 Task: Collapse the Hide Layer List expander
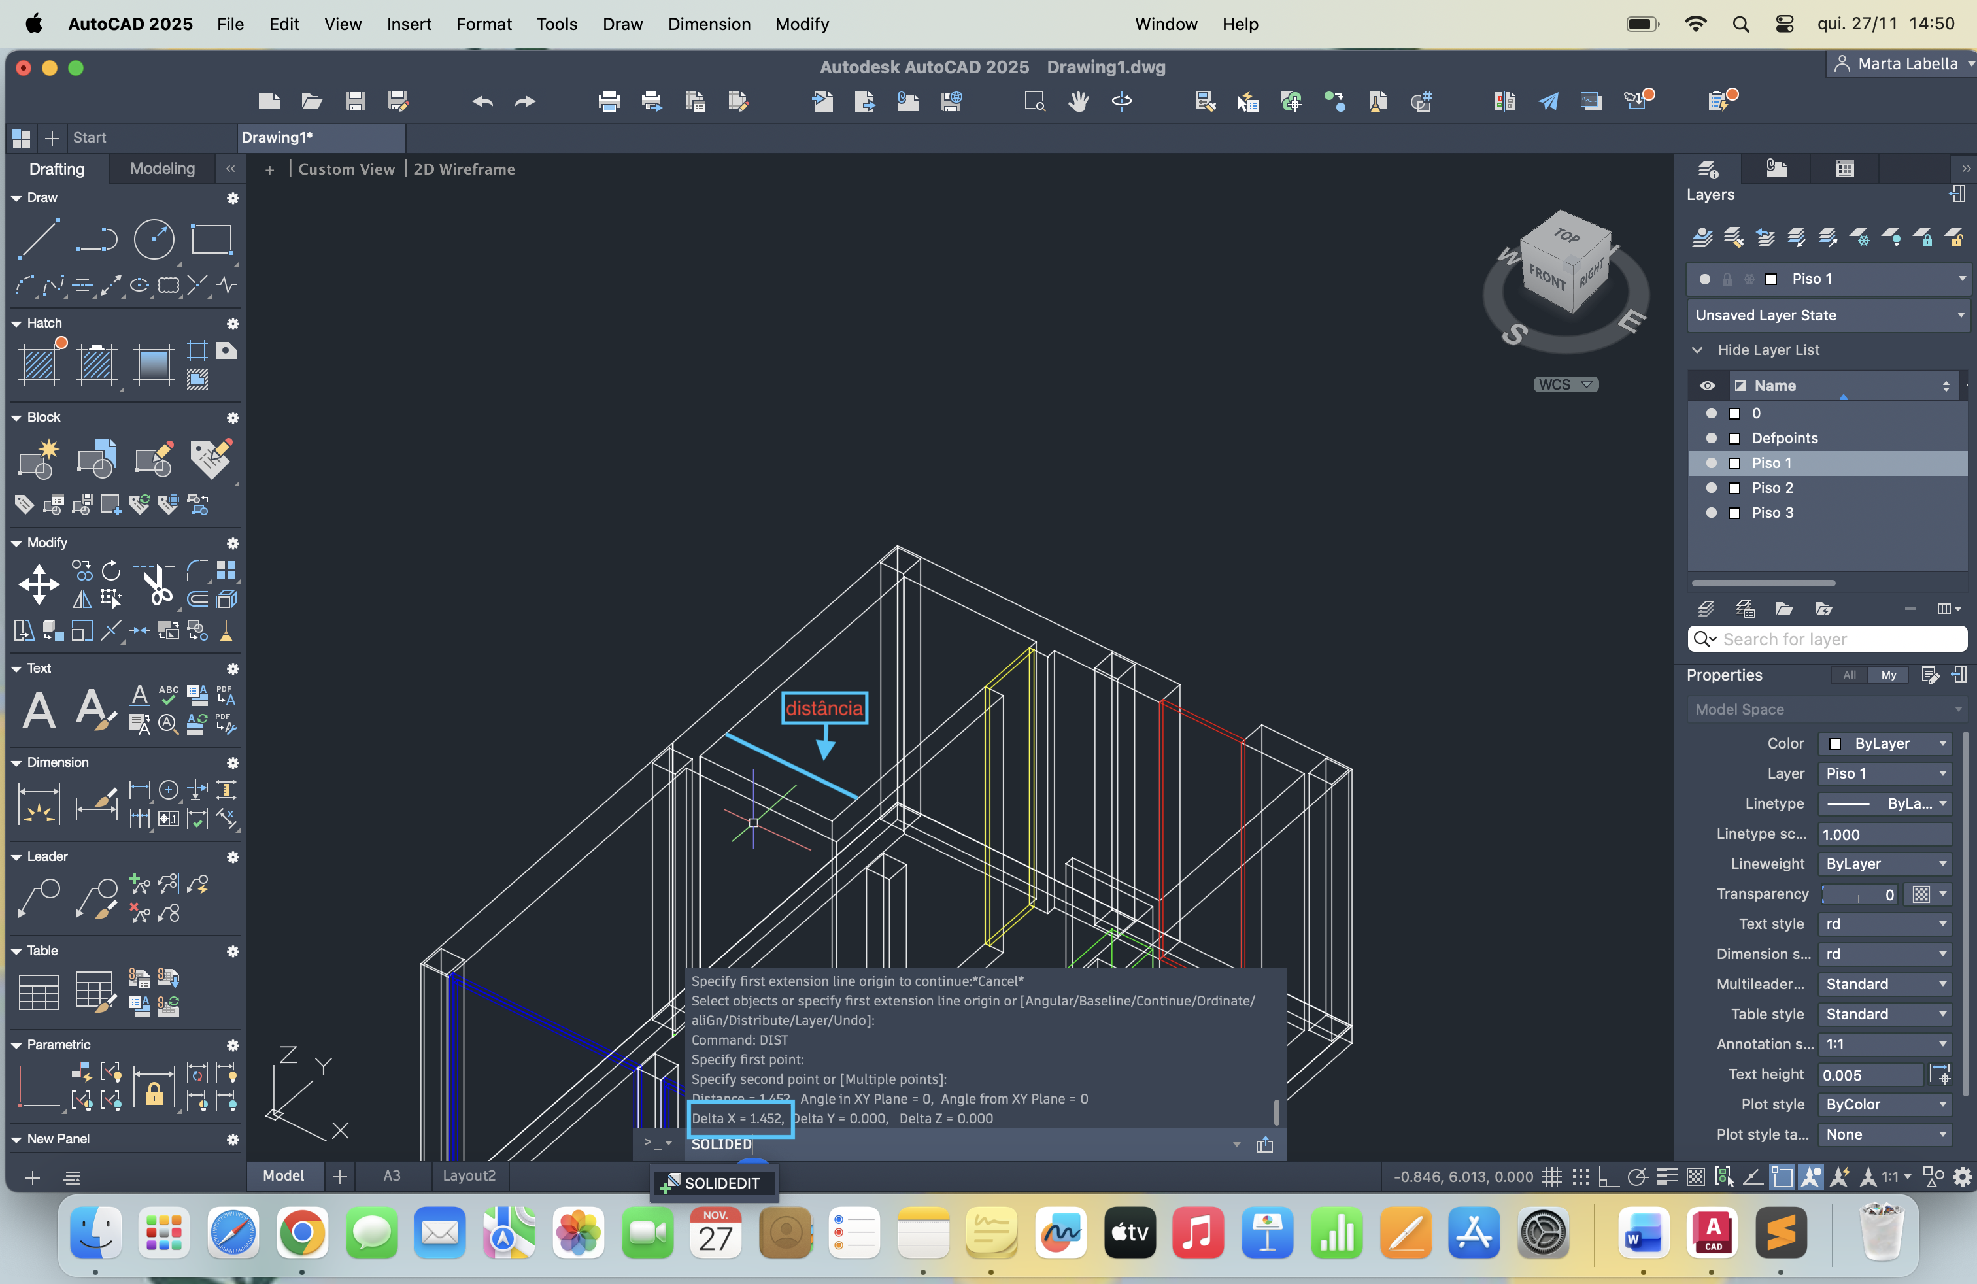coord(1697,350)
